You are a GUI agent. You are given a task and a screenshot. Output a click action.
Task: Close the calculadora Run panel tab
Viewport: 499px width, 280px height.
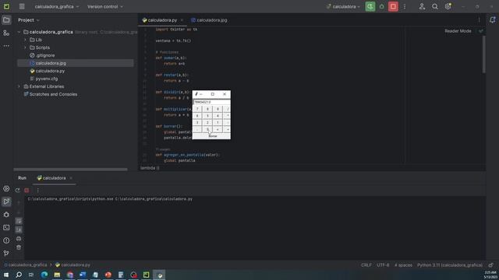(x=71, y=178)
